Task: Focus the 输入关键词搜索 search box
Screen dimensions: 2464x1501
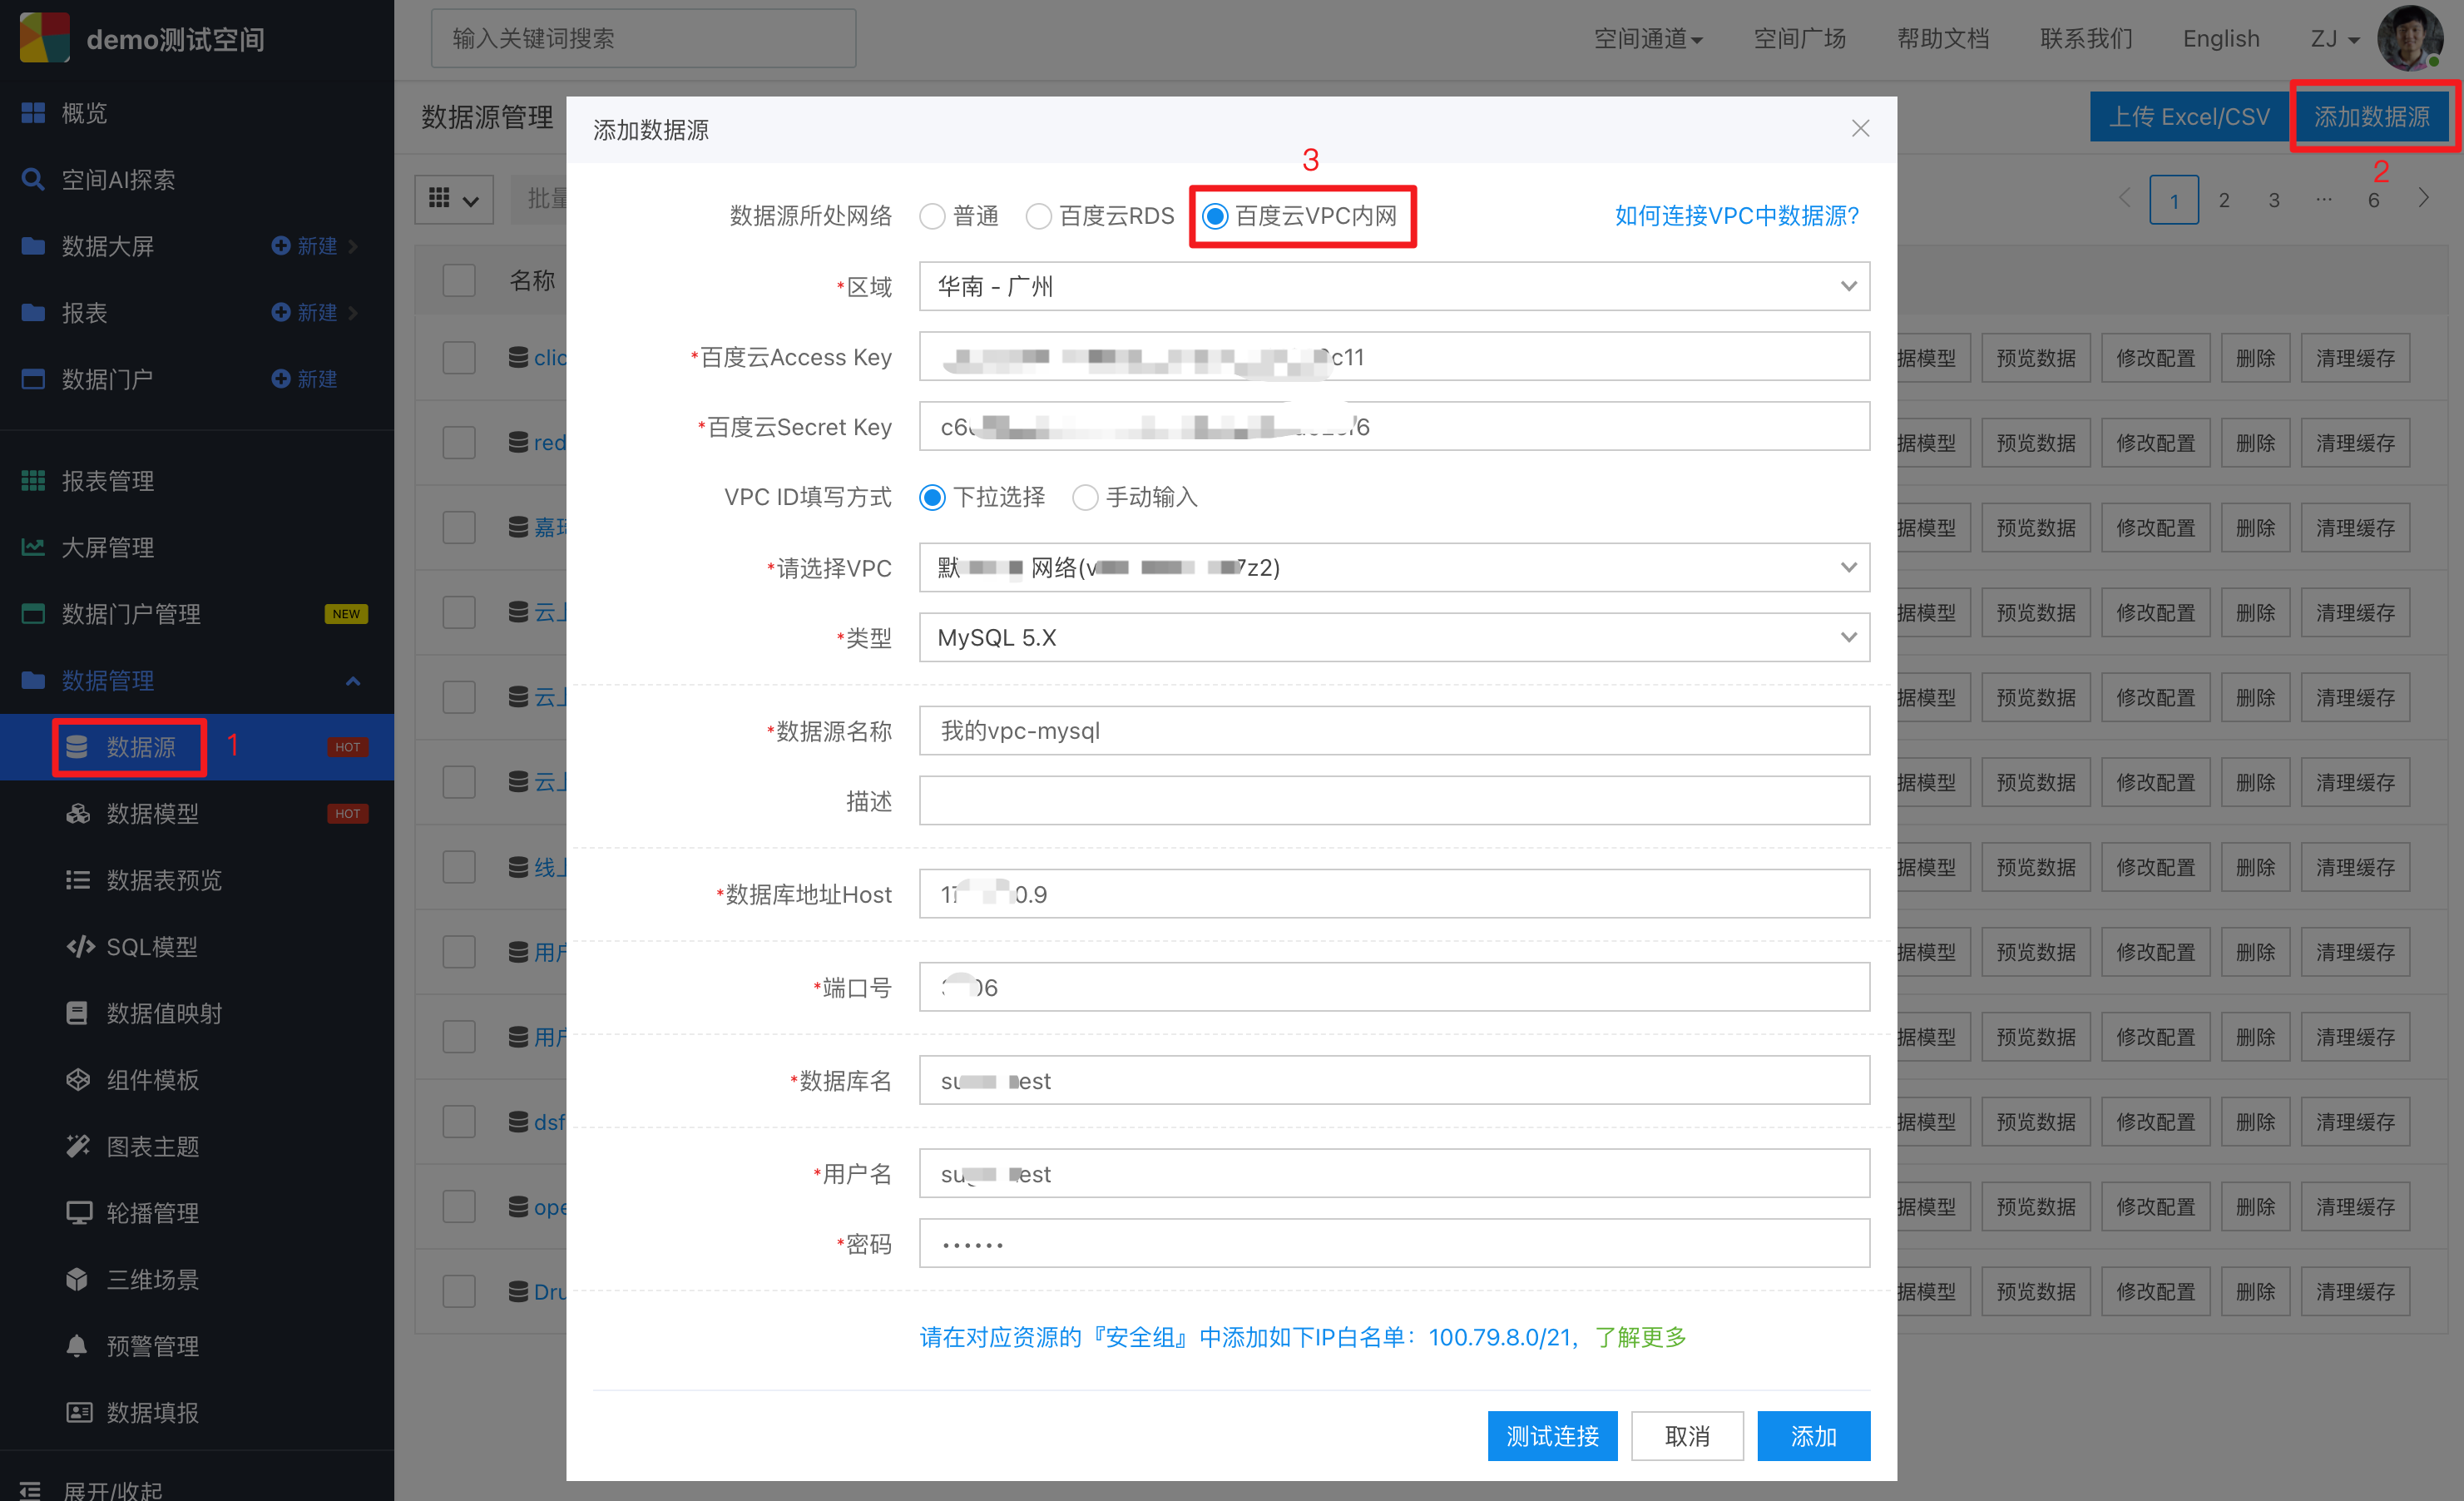Action: tap(643, 39)
